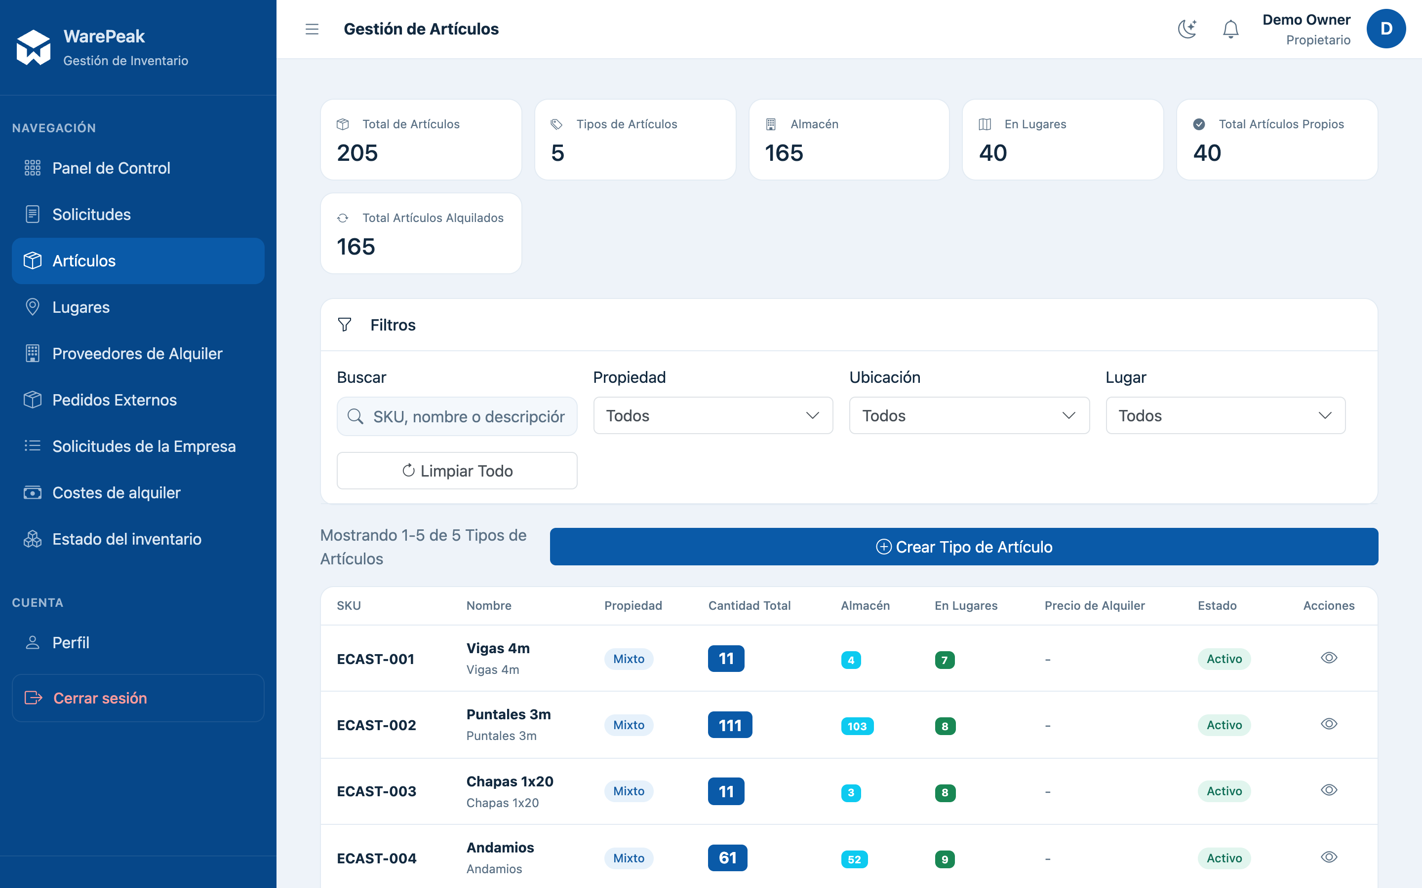Image resolution: width=1422 pixels, height=888 pixels.
Task: Click the Limpiar Todo button
Action: pos(457,471)
